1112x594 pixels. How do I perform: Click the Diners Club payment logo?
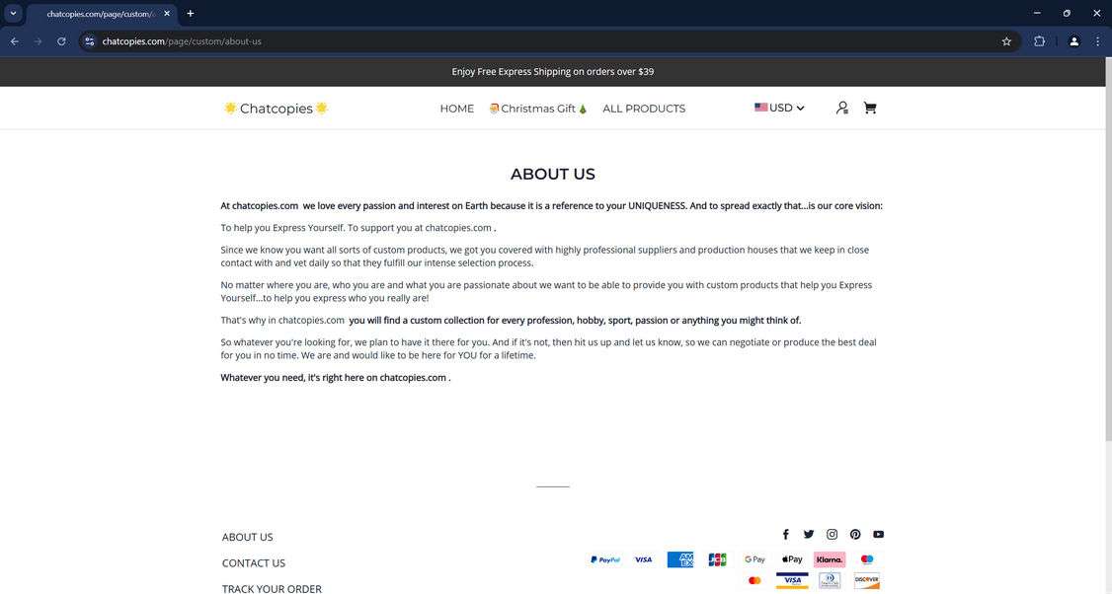point(829,580)
